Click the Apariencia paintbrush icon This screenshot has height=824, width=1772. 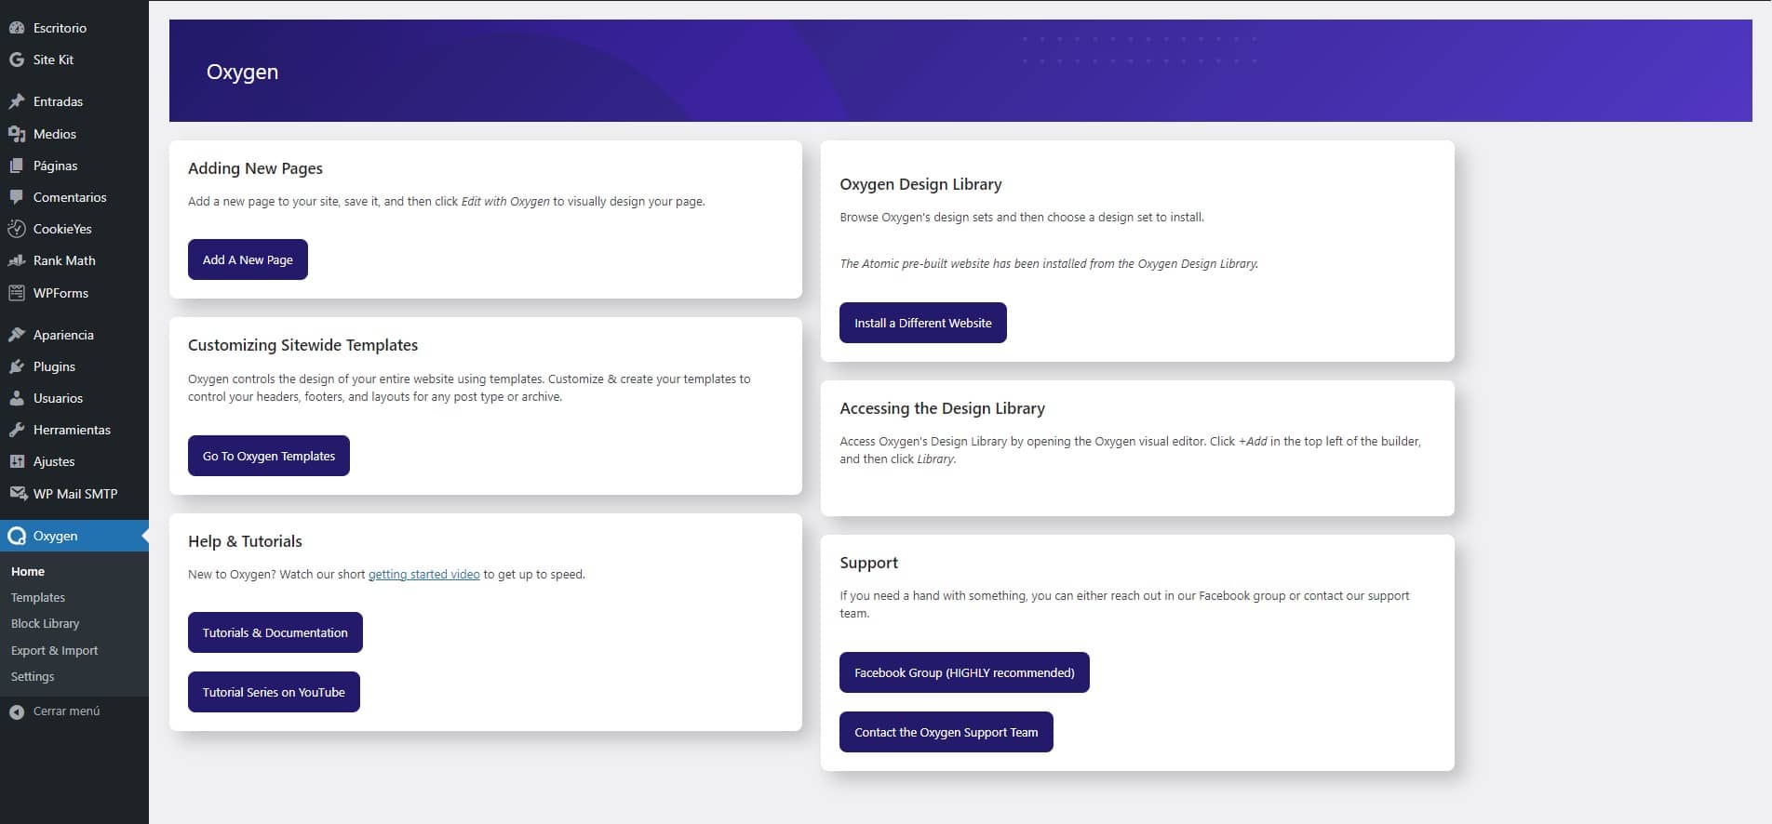[17, 335]
